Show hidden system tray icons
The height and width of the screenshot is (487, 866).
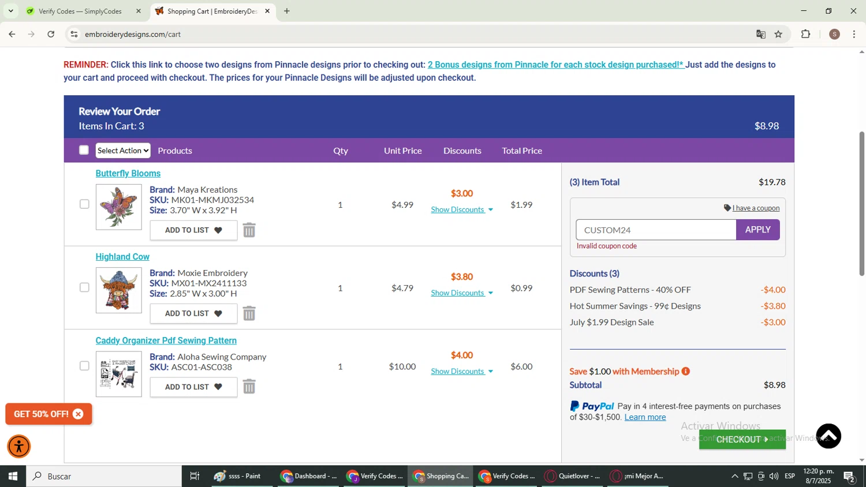pyautogui.click(x=734, y=476)
